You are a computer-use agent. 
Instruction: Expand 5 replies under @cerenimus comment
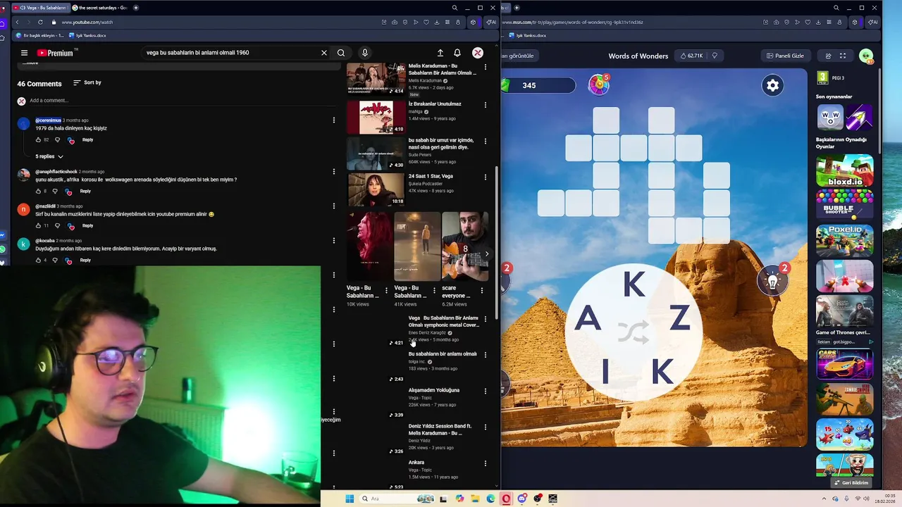click(x=49, y=156)
